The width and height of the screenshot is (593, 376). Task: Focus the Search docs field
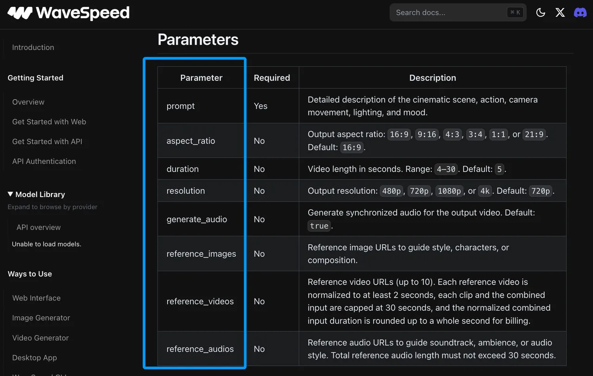point(458,13)
